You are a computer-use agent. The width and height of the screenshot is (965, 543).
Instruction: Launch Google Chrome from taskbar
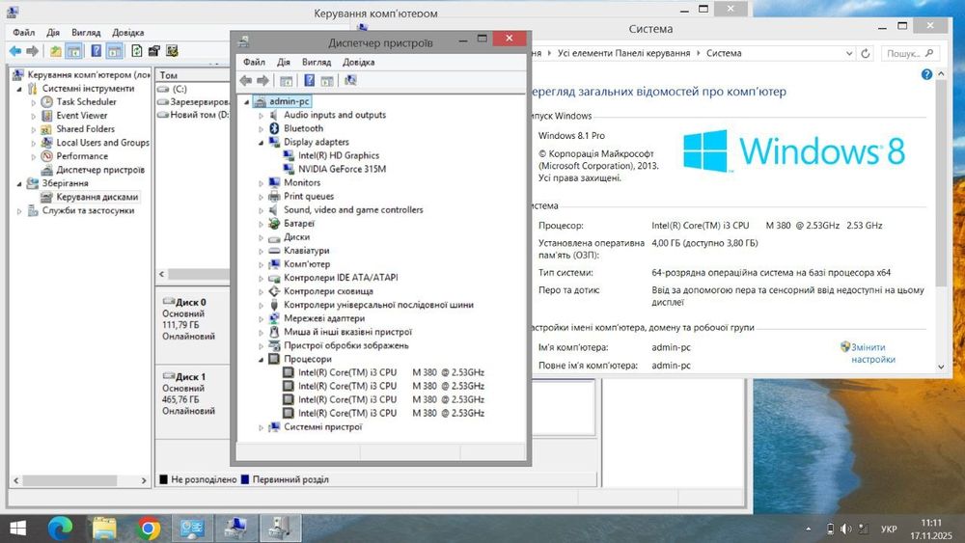click(x=149, y=529)
